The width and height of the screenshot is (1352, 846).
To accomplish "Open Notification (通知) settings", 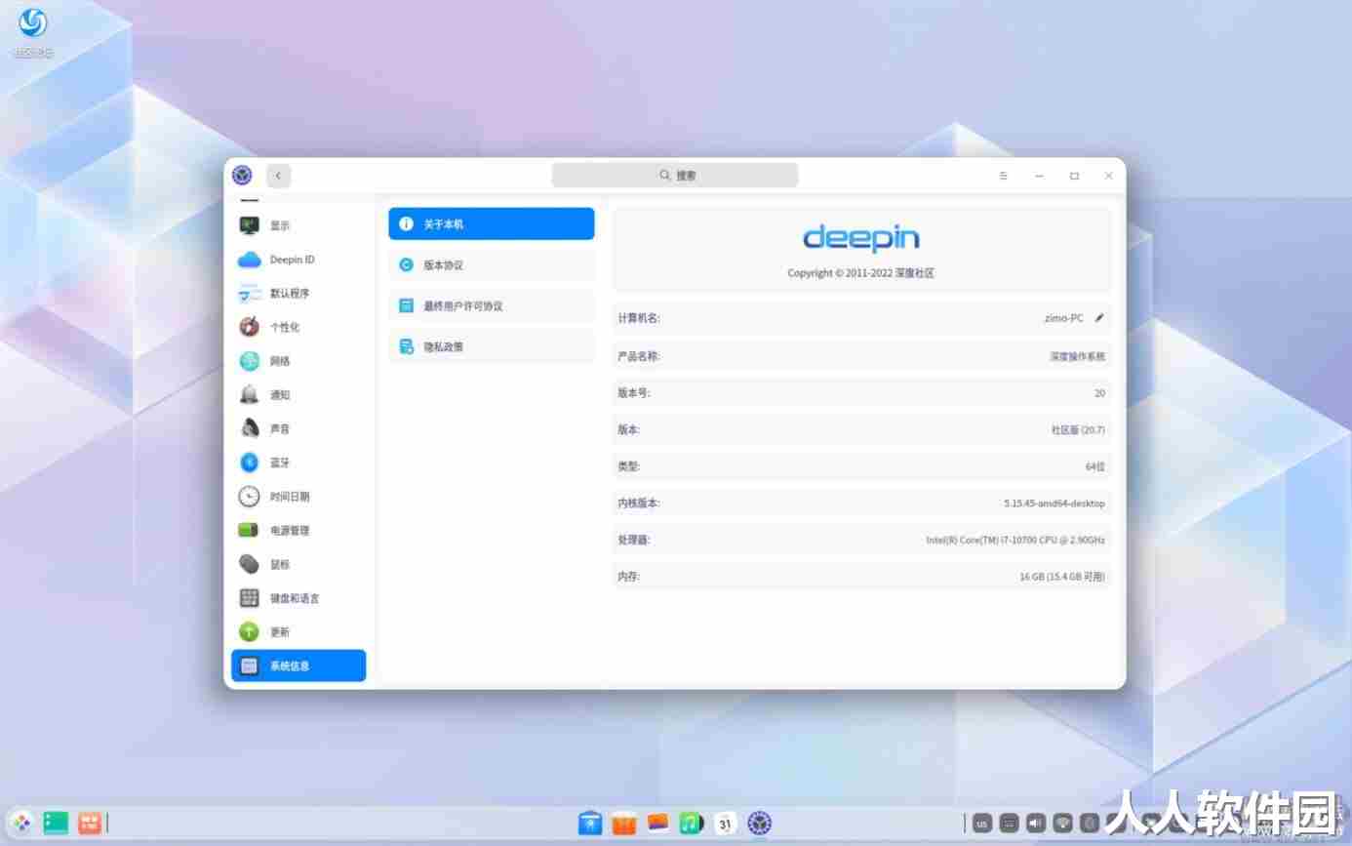I will point(298,395).
